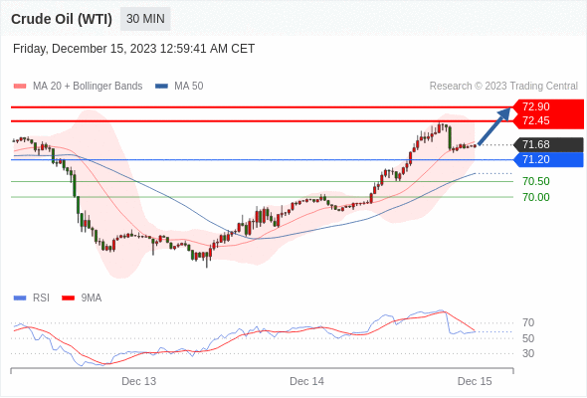This screenshot has width=587, height=398.
Task: Click the blue MA 50 legend swatch
Action: (x=161, y=87)
